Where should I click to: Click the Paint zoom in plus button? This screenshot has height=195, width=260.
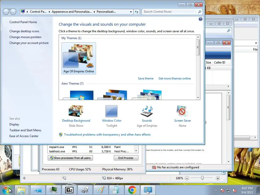pos(218,178)
